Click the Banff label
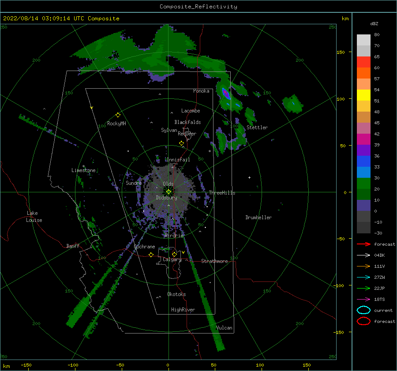The image size is (397, 371). point(73,246)
